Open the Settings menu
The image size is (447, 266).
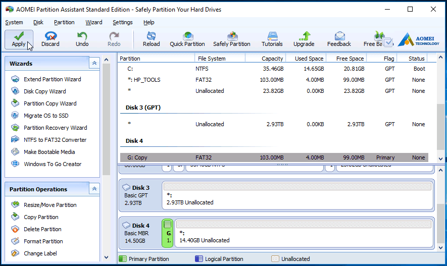[123, 22]
